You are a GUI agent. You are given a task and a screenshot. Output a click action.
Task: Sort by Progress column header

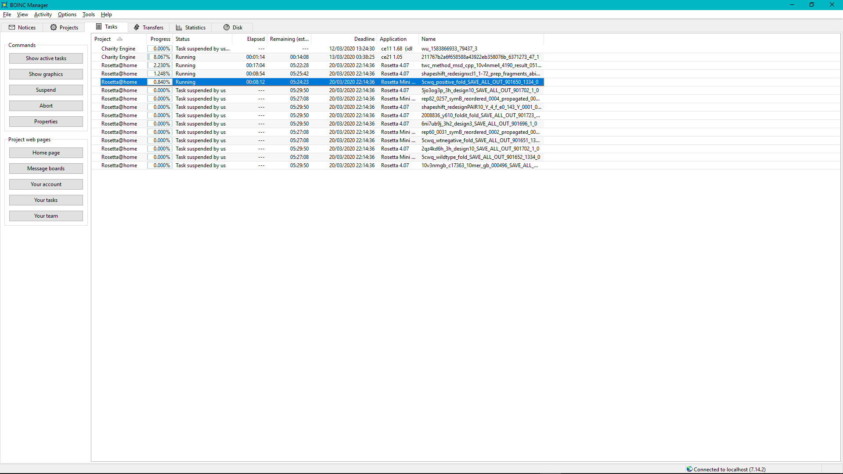click(x=160, y=39)
